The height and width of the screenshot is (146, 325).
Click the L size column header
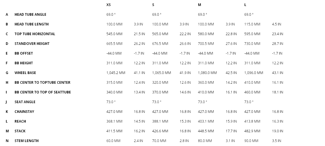point(245,5)
